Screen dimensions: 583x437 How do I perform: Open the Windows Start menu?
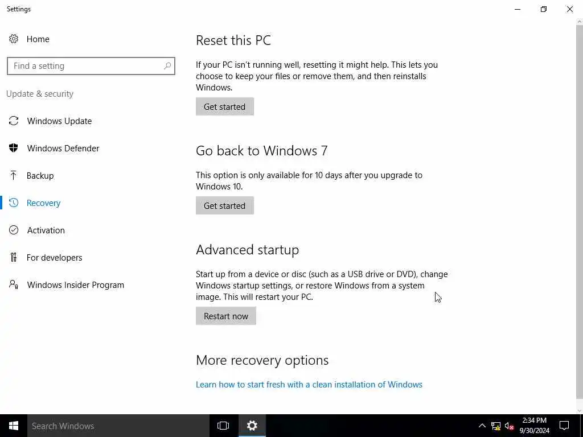pos(14,426)
